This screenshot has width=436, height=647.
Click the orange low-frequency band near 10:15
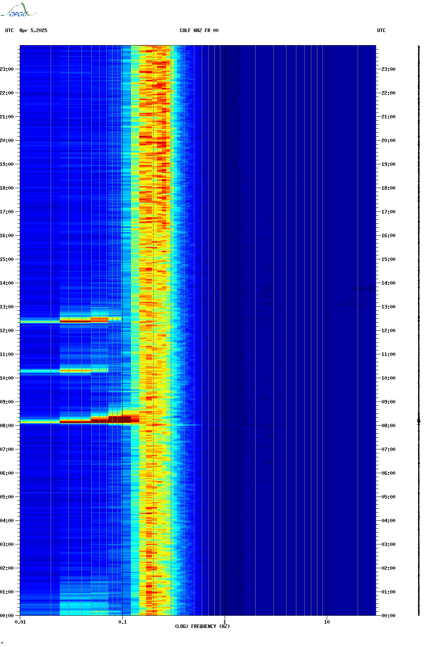pyautogui.click(x=75, y=371)
